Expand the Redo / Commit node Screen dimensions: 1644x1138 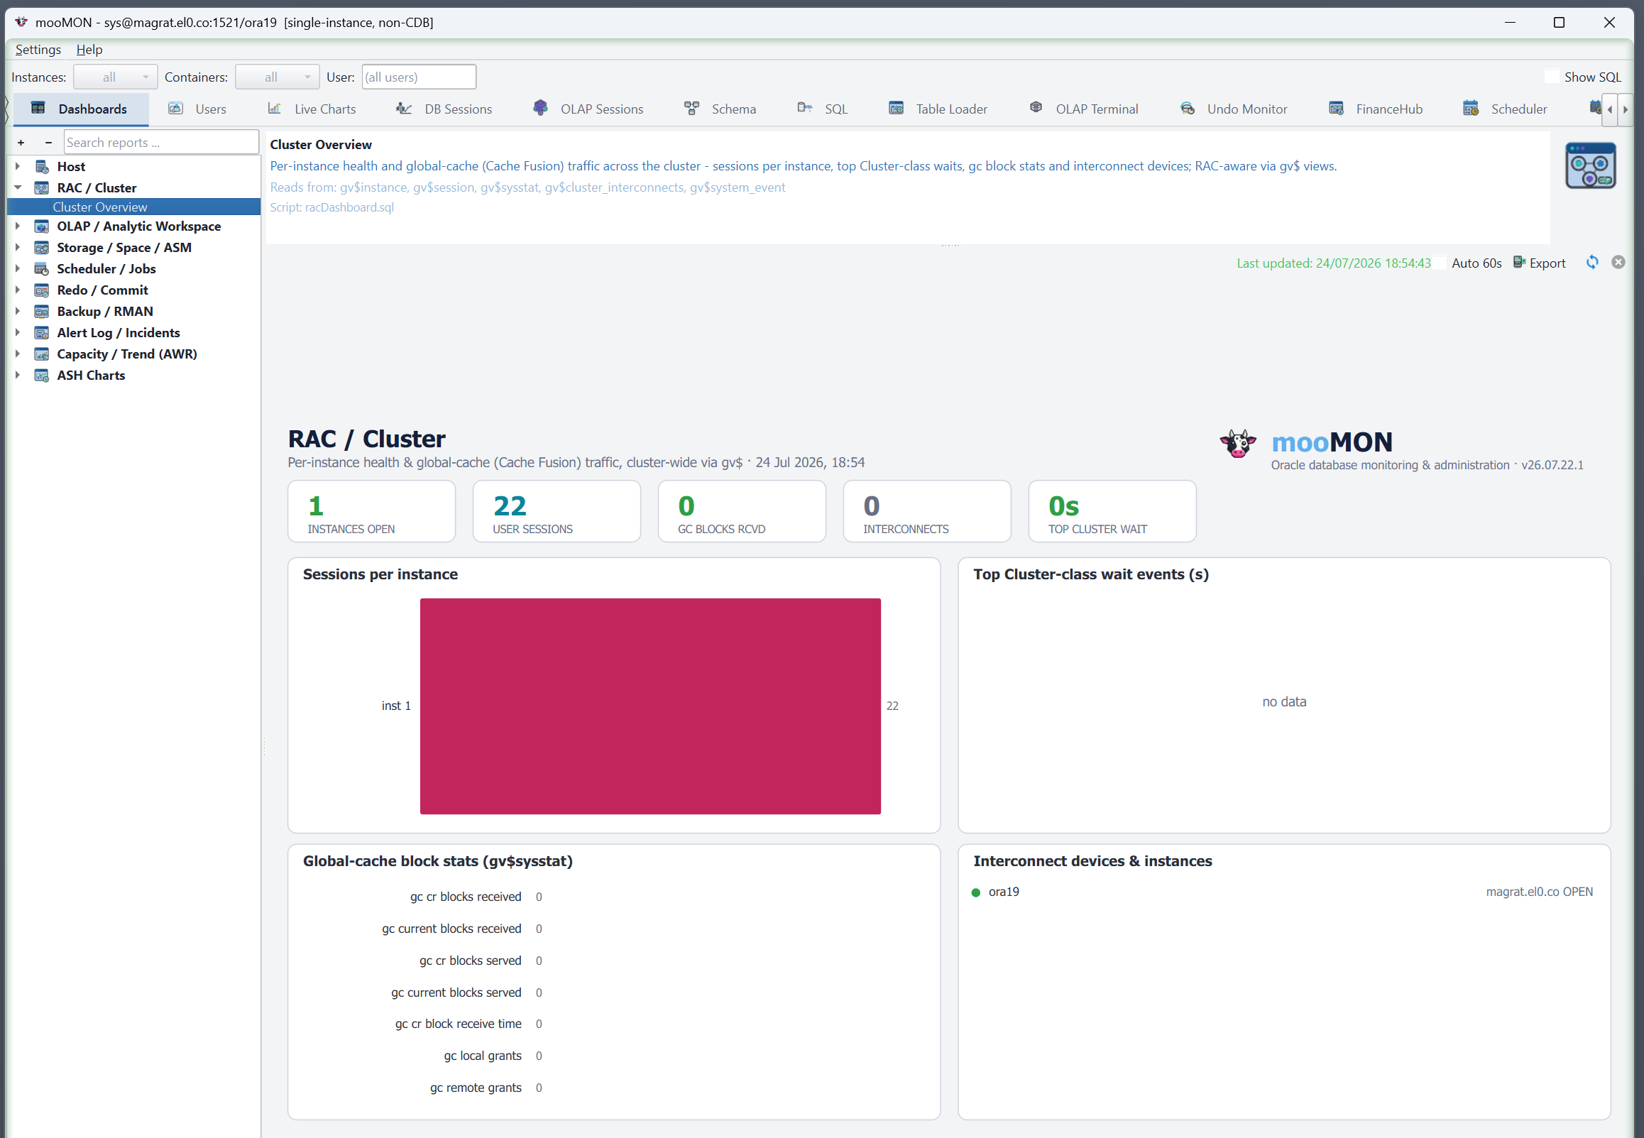pyautogui.click(x=18, y=291)
